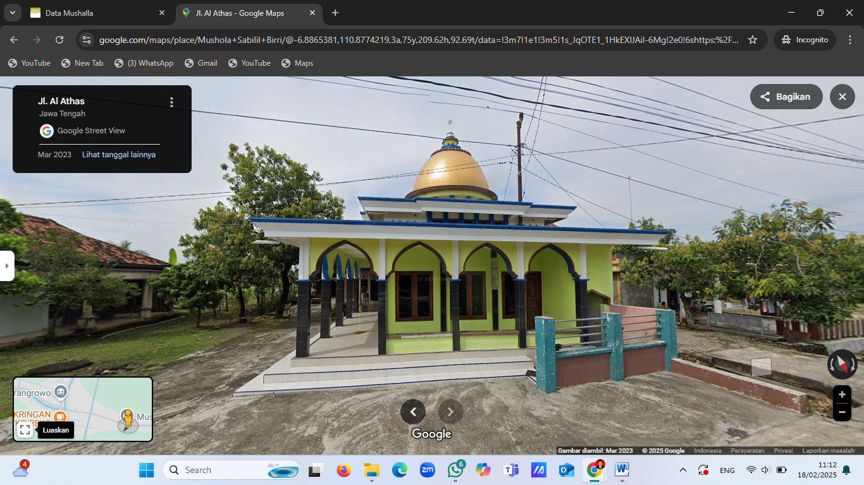Go to the next Street View image
Image resolution: width=864 pixels, height=485 pixels.
point(451,412)
